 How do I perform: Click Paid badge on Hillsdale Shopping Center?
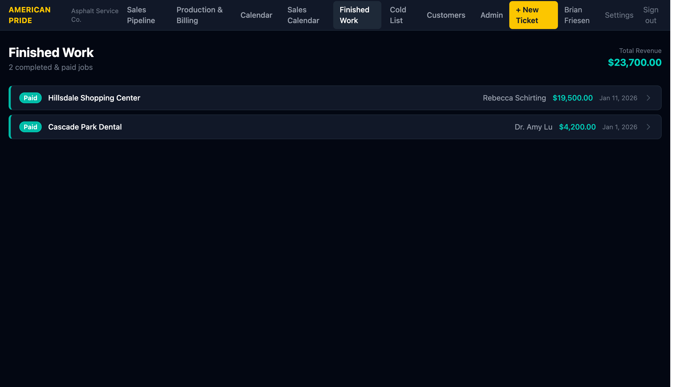[30, 98]
